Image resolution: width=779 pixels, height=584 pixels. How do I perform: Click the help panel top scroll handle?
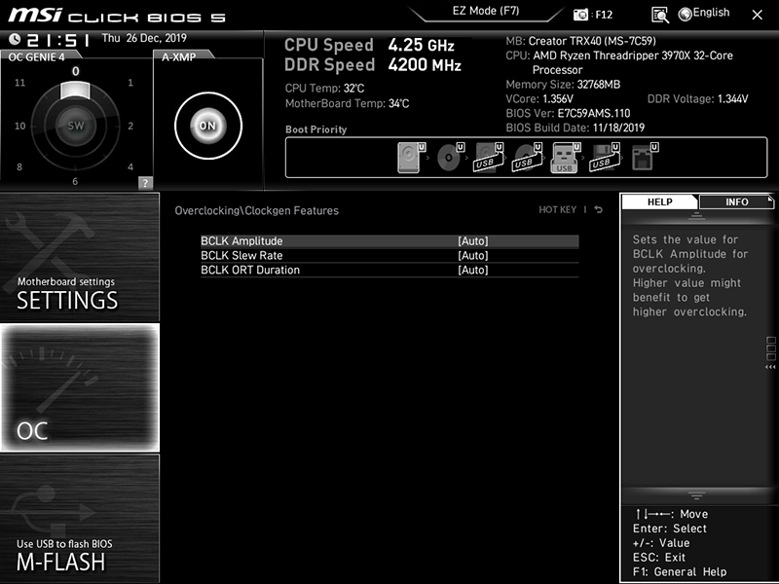[x=696, y=216]
